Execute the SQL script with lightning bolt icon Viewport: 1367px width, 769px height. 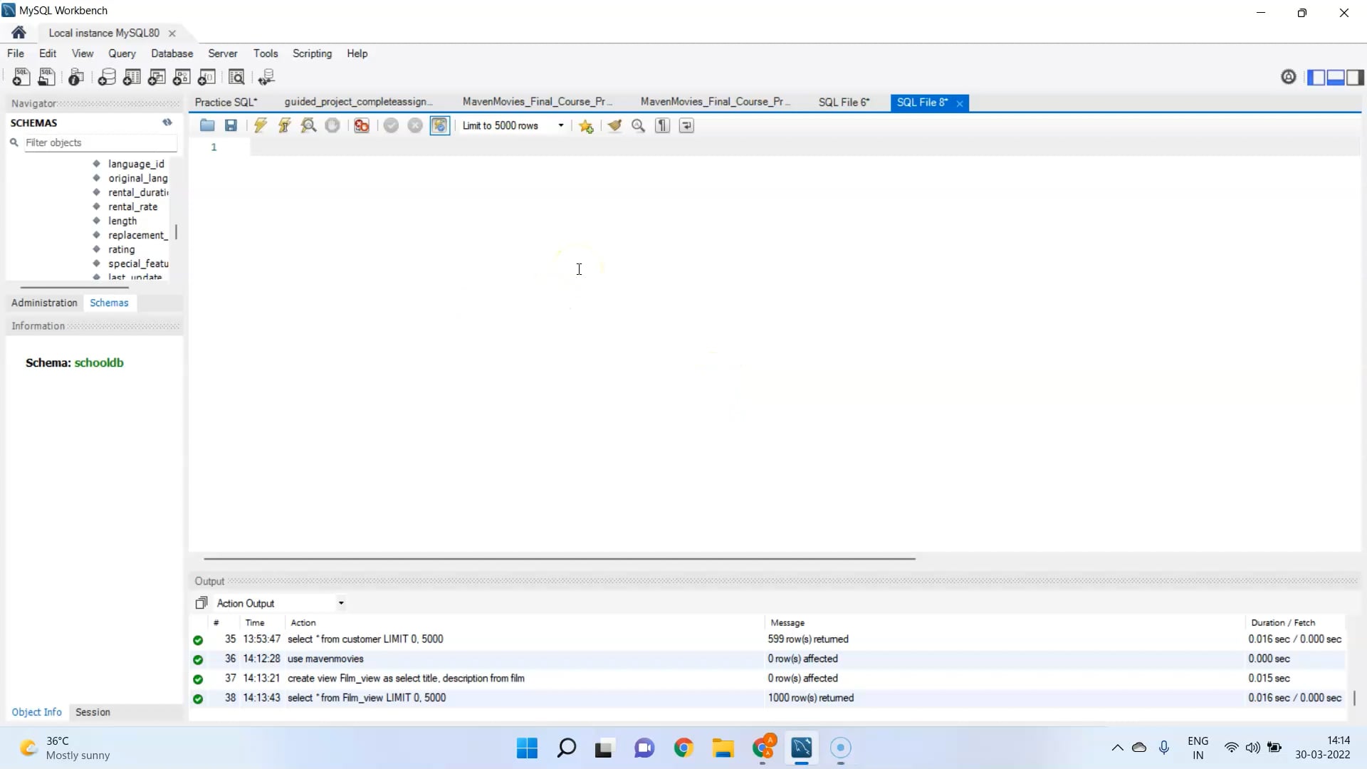[260, 125]
